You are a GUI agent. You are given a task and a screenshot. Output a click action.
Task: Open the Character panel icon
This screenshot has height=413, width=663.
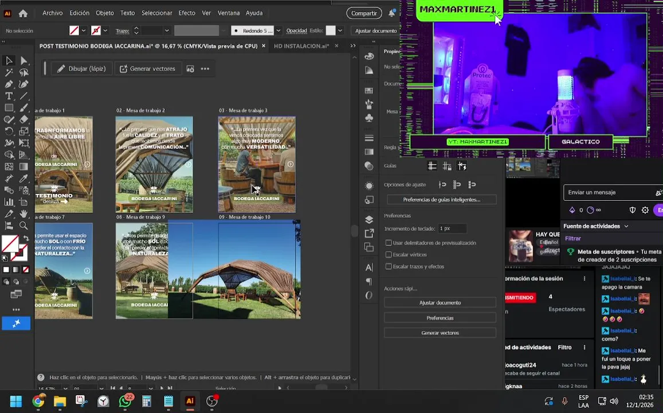tap(369, 267)
